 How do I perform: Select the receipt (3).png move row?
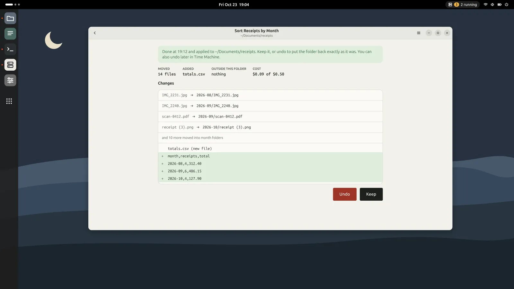point(270,127)
